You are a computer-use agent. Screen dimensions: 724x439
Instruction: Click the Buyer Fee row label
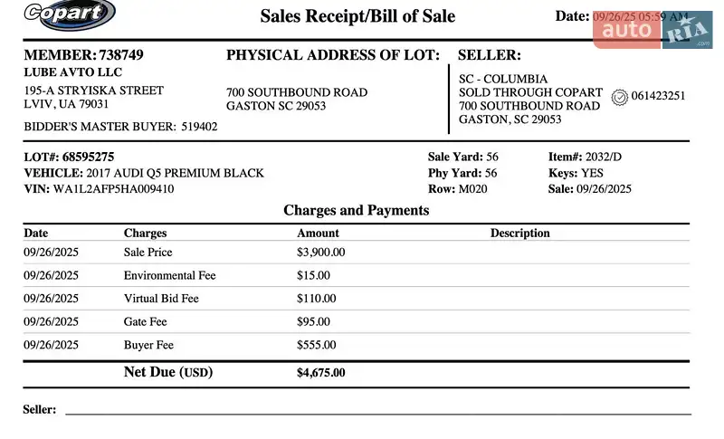click(148, 345)
